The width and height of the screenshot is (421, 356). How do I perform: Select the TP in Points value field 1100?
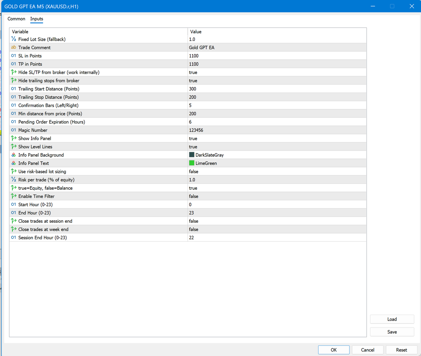(x=194, y=64)
